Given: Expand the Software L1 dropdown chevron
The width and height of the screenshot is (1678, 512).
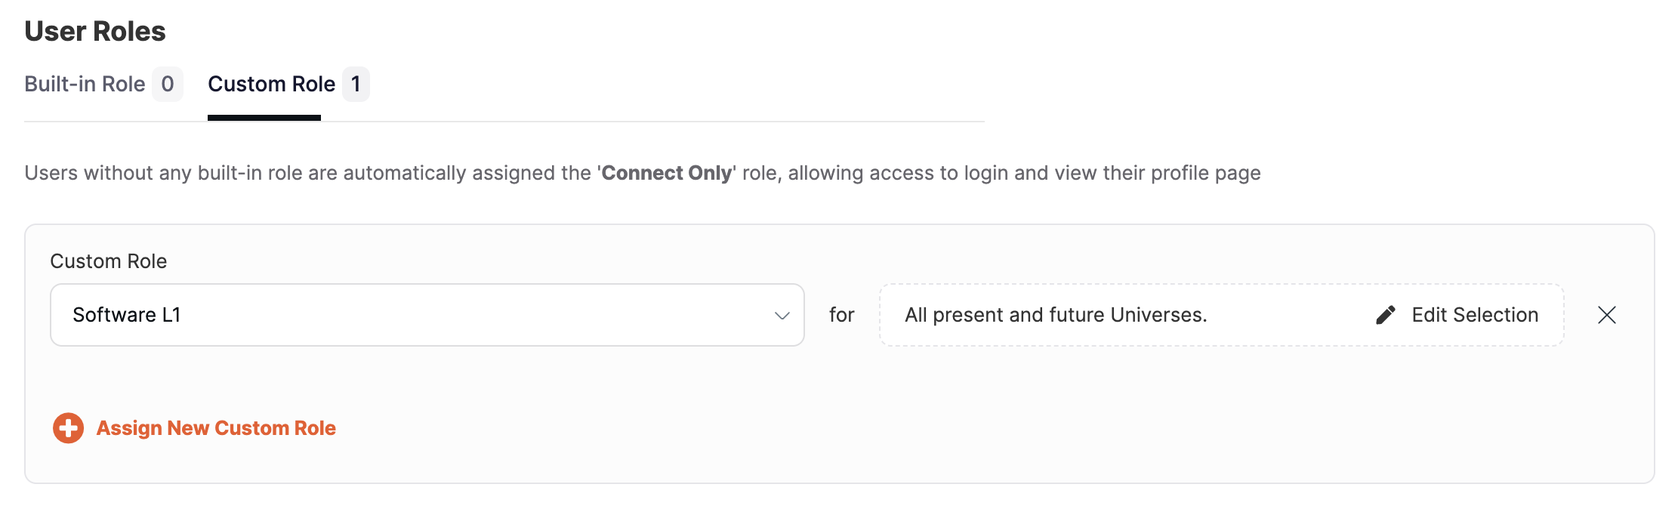Looking at the screenshot, I should (782, 316).
